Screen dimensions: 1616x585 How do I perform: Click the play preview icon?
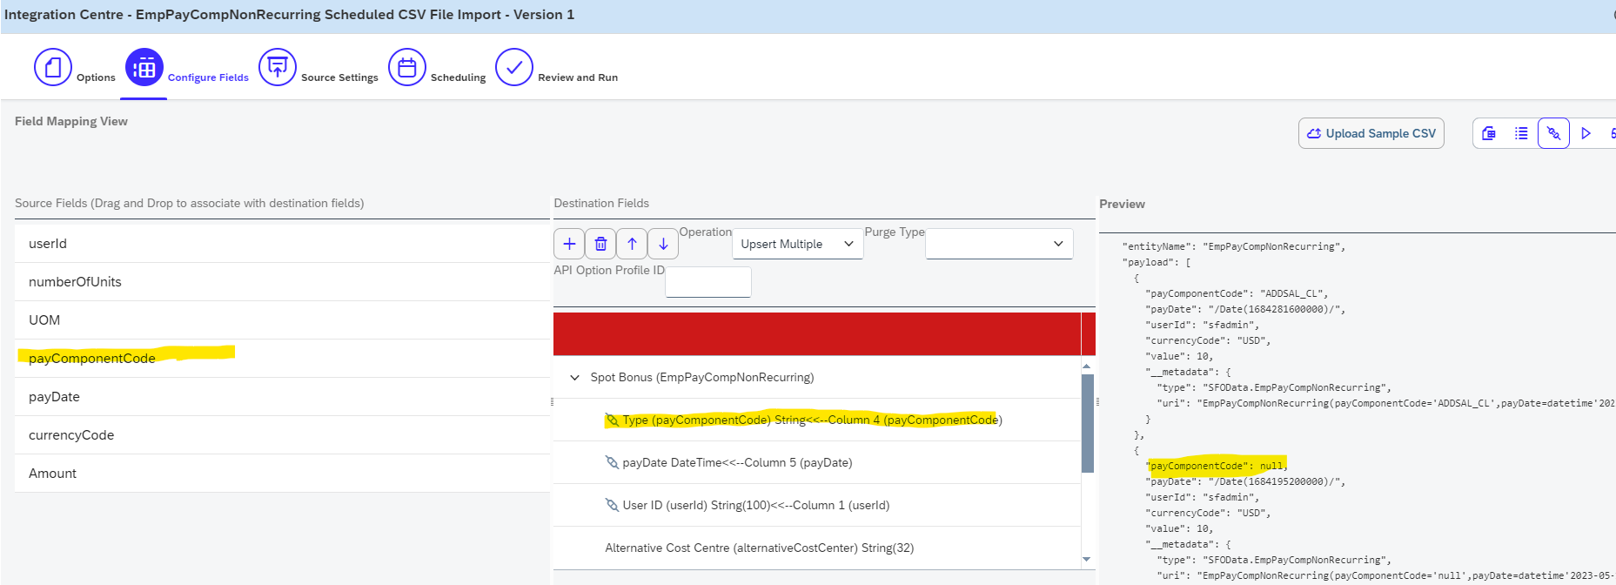pyautogui.click(x=1586, y=133)
